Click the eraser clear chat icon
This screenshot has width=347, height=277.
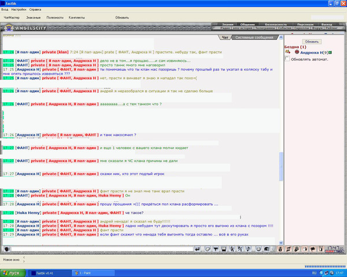pyautogui.click(x=208, y=249)
